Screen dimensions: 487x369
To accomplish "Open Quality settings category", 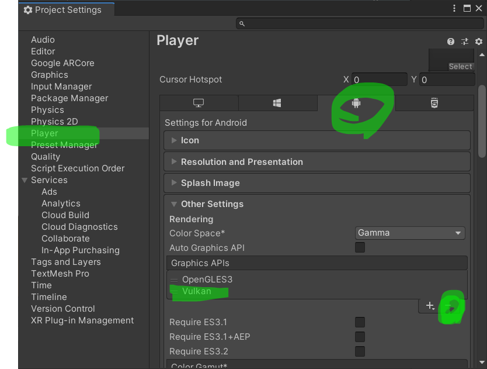I will [46, 157].
